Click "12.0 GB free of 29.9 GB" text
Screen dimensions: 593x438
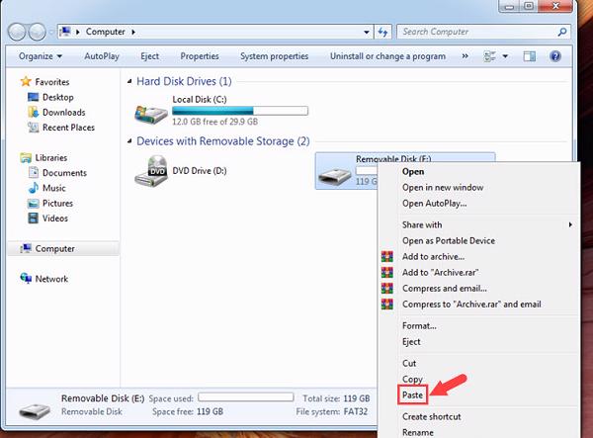[x=214, y=122]
